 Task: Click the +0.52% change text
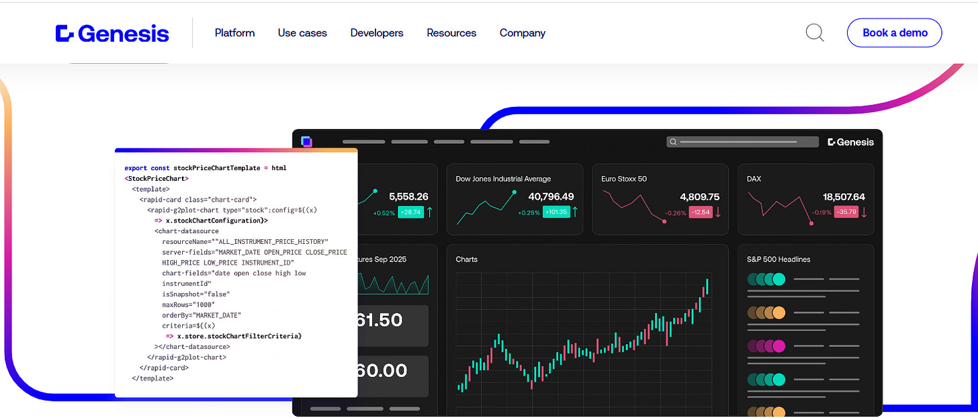pyautogui.click(x=384, y=213)
